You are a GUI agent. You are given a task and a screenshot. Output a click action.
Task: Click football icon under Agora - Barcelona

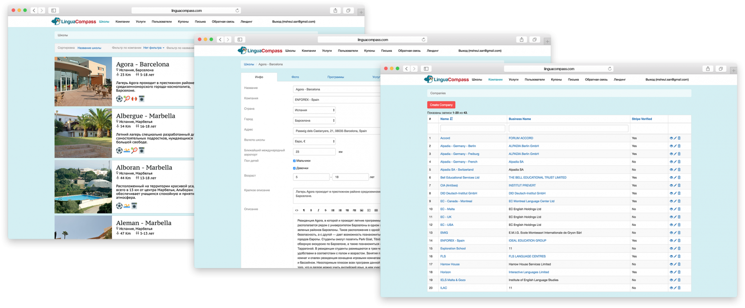[119, 99]
